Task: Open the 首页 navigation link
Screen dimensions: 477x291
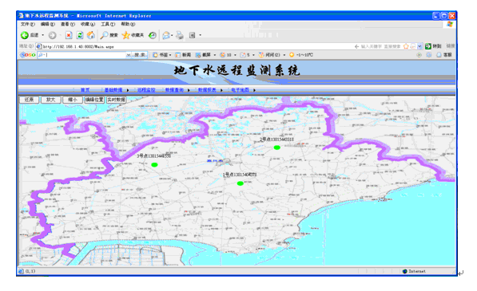Action: click(x=85, y=90)
